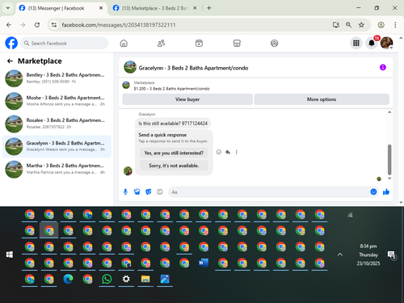
Task: Open the emoji picker in message box
Action: (373, 191)
